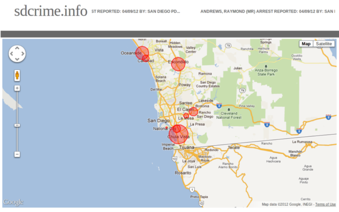Click the small National City crime circle
Screen dimensions: 339x212
pyautogui.click(x=176, y=129)
